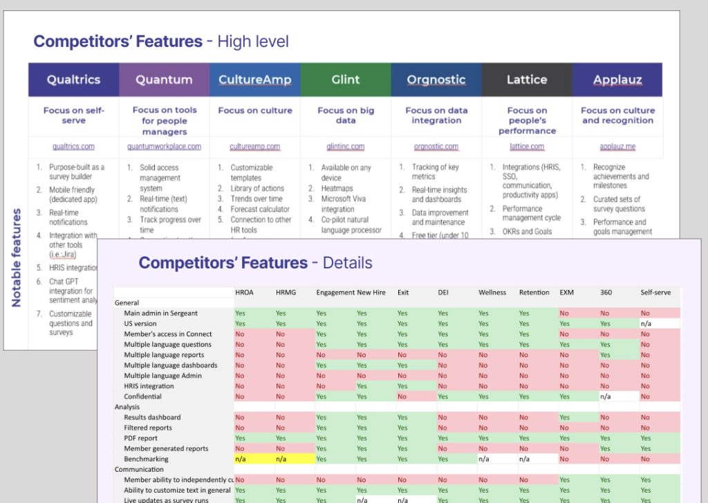
Task: Click the 'Communication' section header
Action: [139, 469]
